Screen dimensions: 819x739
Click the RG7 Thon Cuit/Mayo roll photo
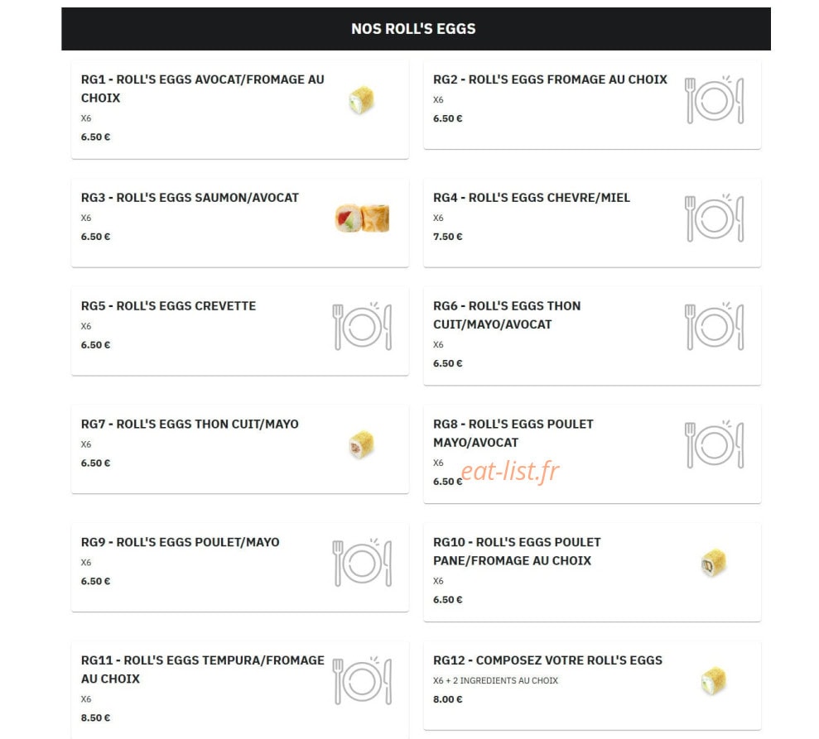pos(361,444)
